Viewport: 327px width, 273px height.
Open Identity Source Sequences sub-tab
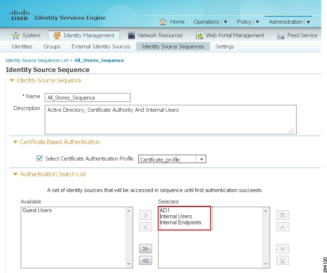[x=173, y=47]
